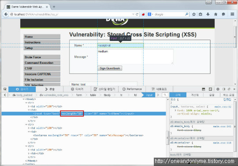
Task: Open the Brute Force page
Action: click(42, 57)
